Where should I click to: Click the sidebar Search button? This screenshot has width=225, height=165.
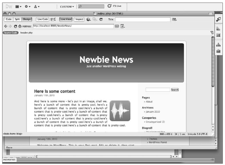tap(175, 90)
